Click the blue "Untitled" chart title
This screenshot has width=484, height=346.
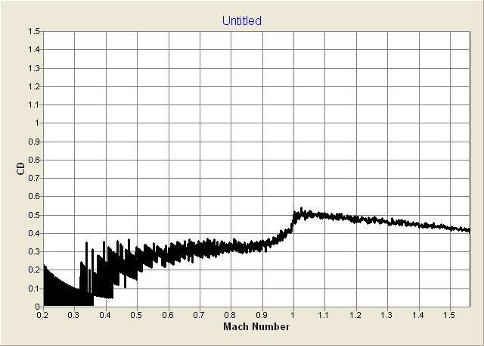241,21
